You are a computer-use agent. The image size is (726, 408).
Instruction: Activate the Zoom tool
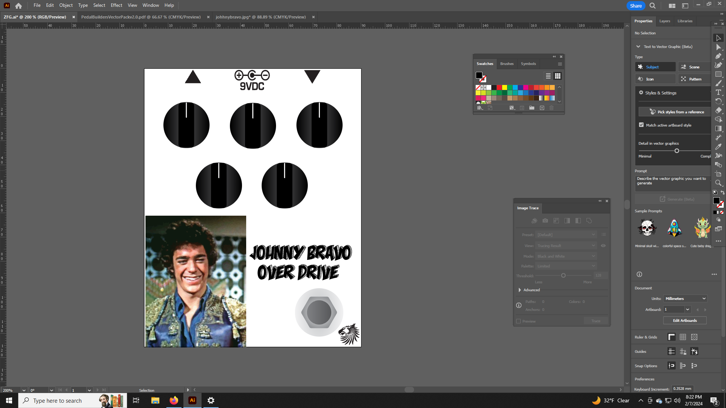718,183
